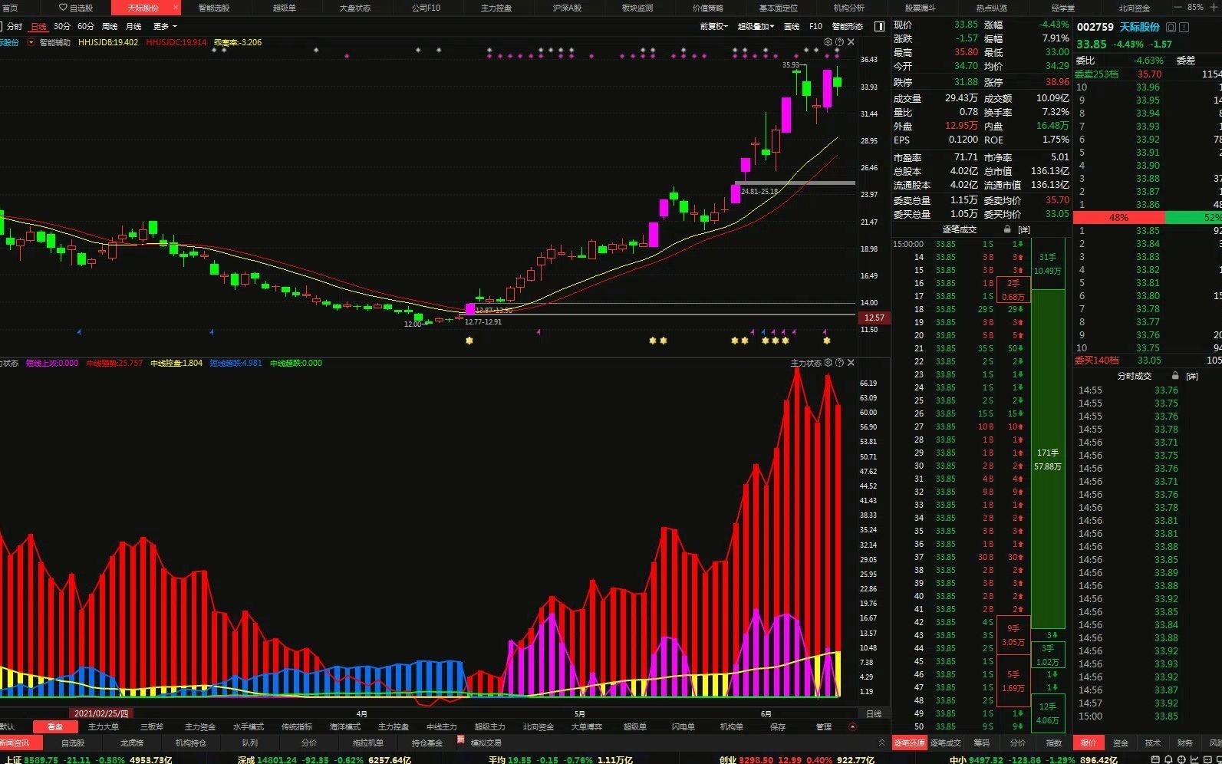
Task: Click the 48% sell ratio red bar
Action: pos(1118,218)
